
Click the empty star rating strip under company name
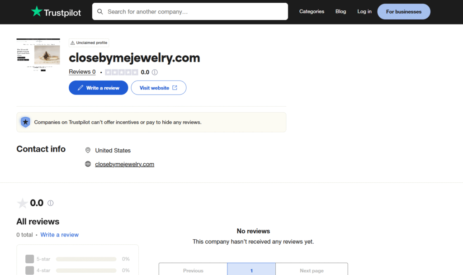click(121, 72)
